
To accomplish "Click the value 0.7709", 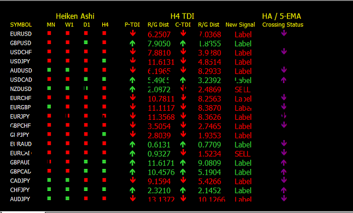I will click(210, 145).
